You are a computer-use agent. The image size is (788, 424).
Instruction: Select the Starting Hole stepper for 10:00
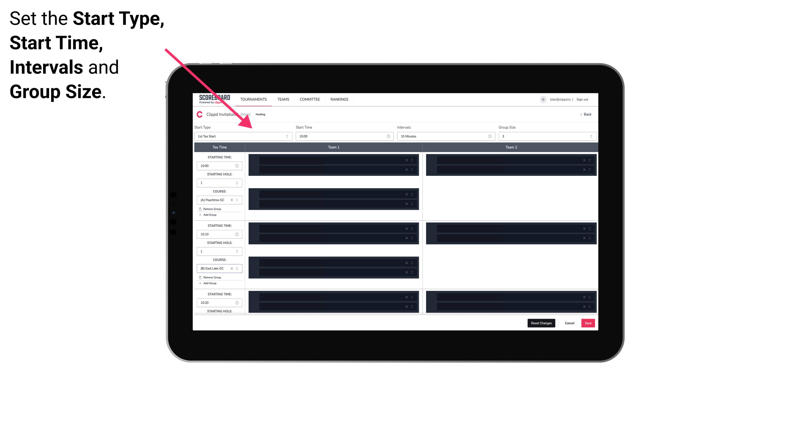237,183
